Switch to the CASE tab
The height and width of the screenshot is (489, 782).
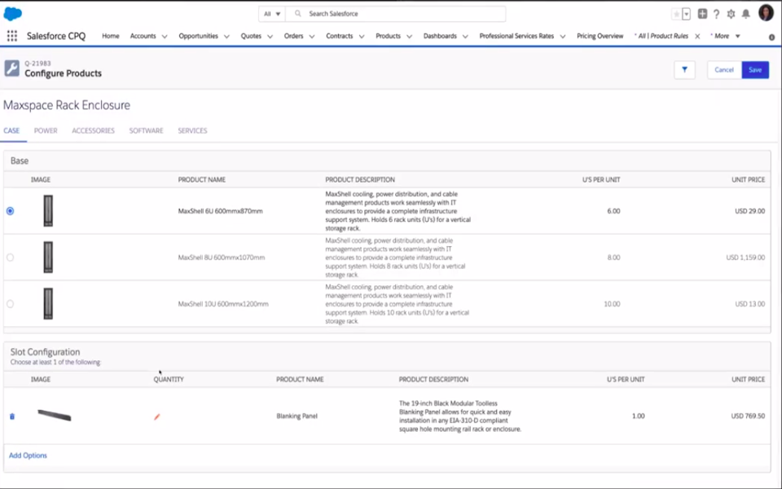[x=11, y=130]
